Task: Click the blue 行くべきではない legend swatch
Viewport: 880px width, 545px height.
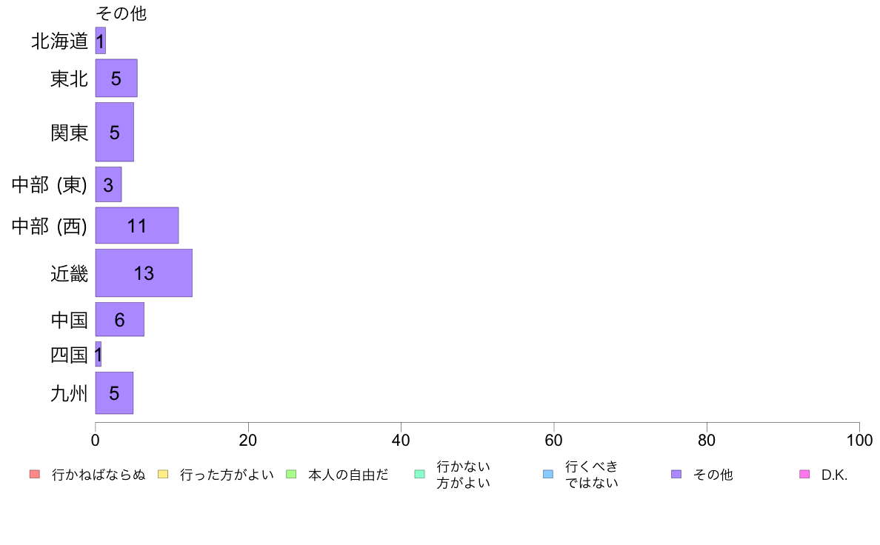Action: coord(547,474)
